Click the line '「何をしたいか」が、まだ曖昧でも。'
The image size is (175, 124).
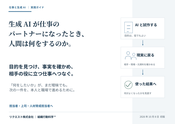(39, 85)
